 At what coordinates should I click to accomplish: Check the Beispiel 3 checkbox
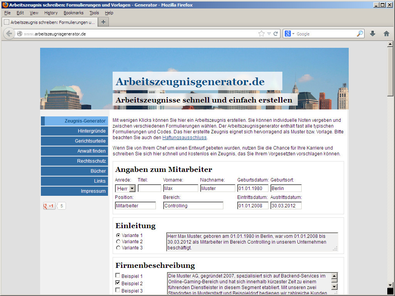118,290
